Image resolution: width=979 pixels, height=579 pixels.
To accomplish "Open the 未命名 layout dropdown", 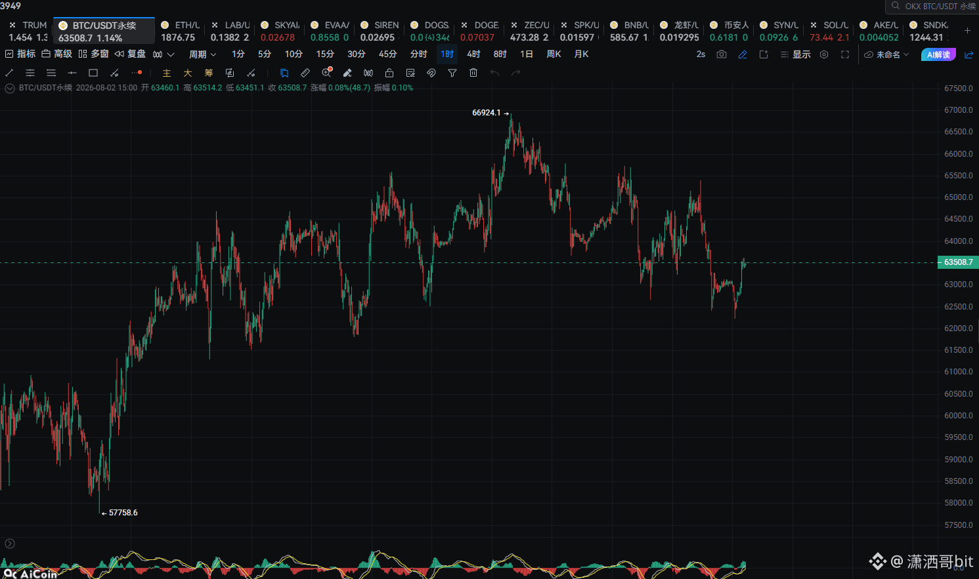I will coord(886,54).
